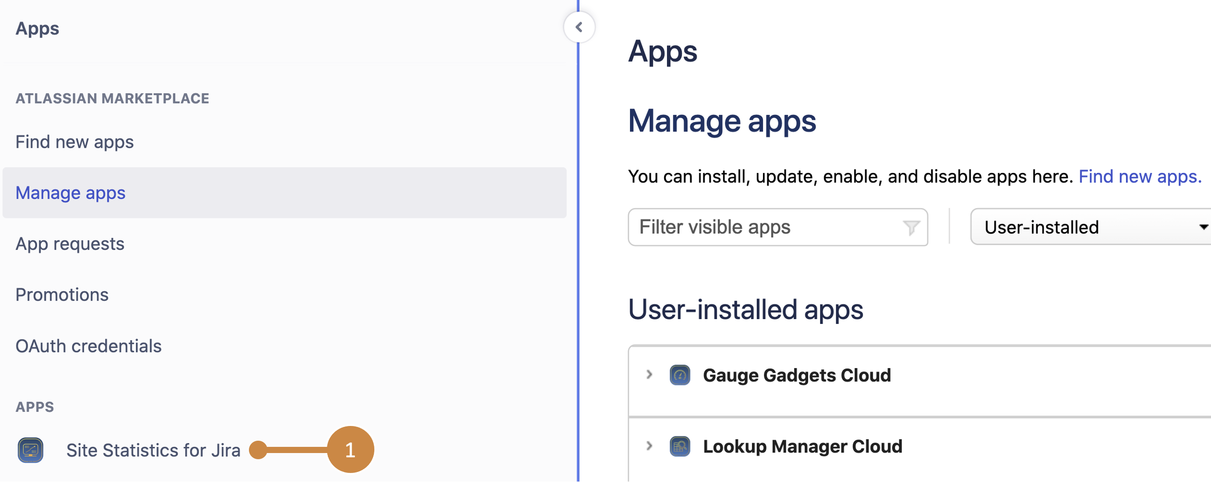This screenshot has height=482, width=1211.
Task: Go to Find new apps in sidebar
Action: pyautogui.click(x=75, y=142)
